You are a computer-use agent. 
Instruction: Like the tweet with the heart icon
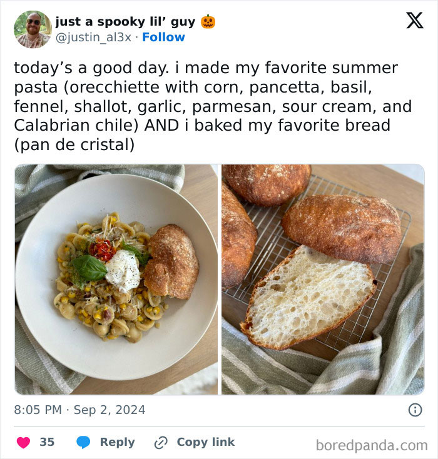pyautogui.click(x=23, y=442)
